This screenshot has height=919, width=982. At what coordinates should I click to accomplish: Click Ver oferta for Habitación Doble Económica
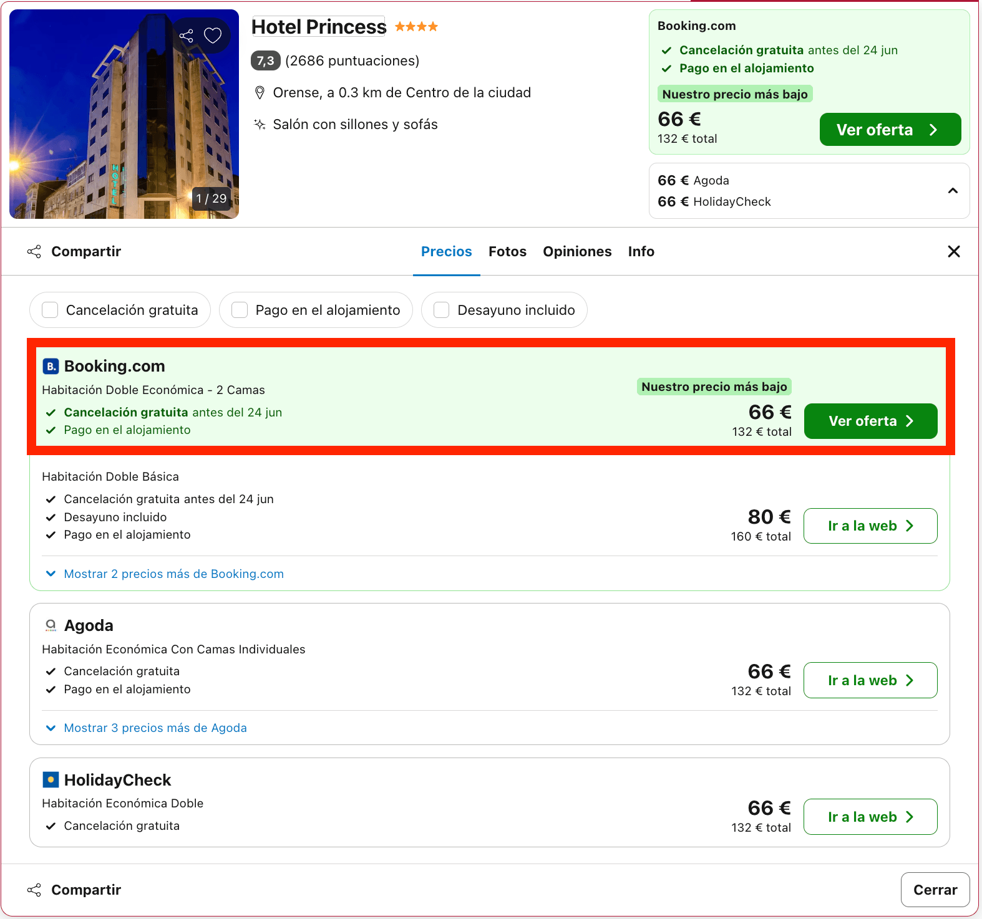coord(870,421)
